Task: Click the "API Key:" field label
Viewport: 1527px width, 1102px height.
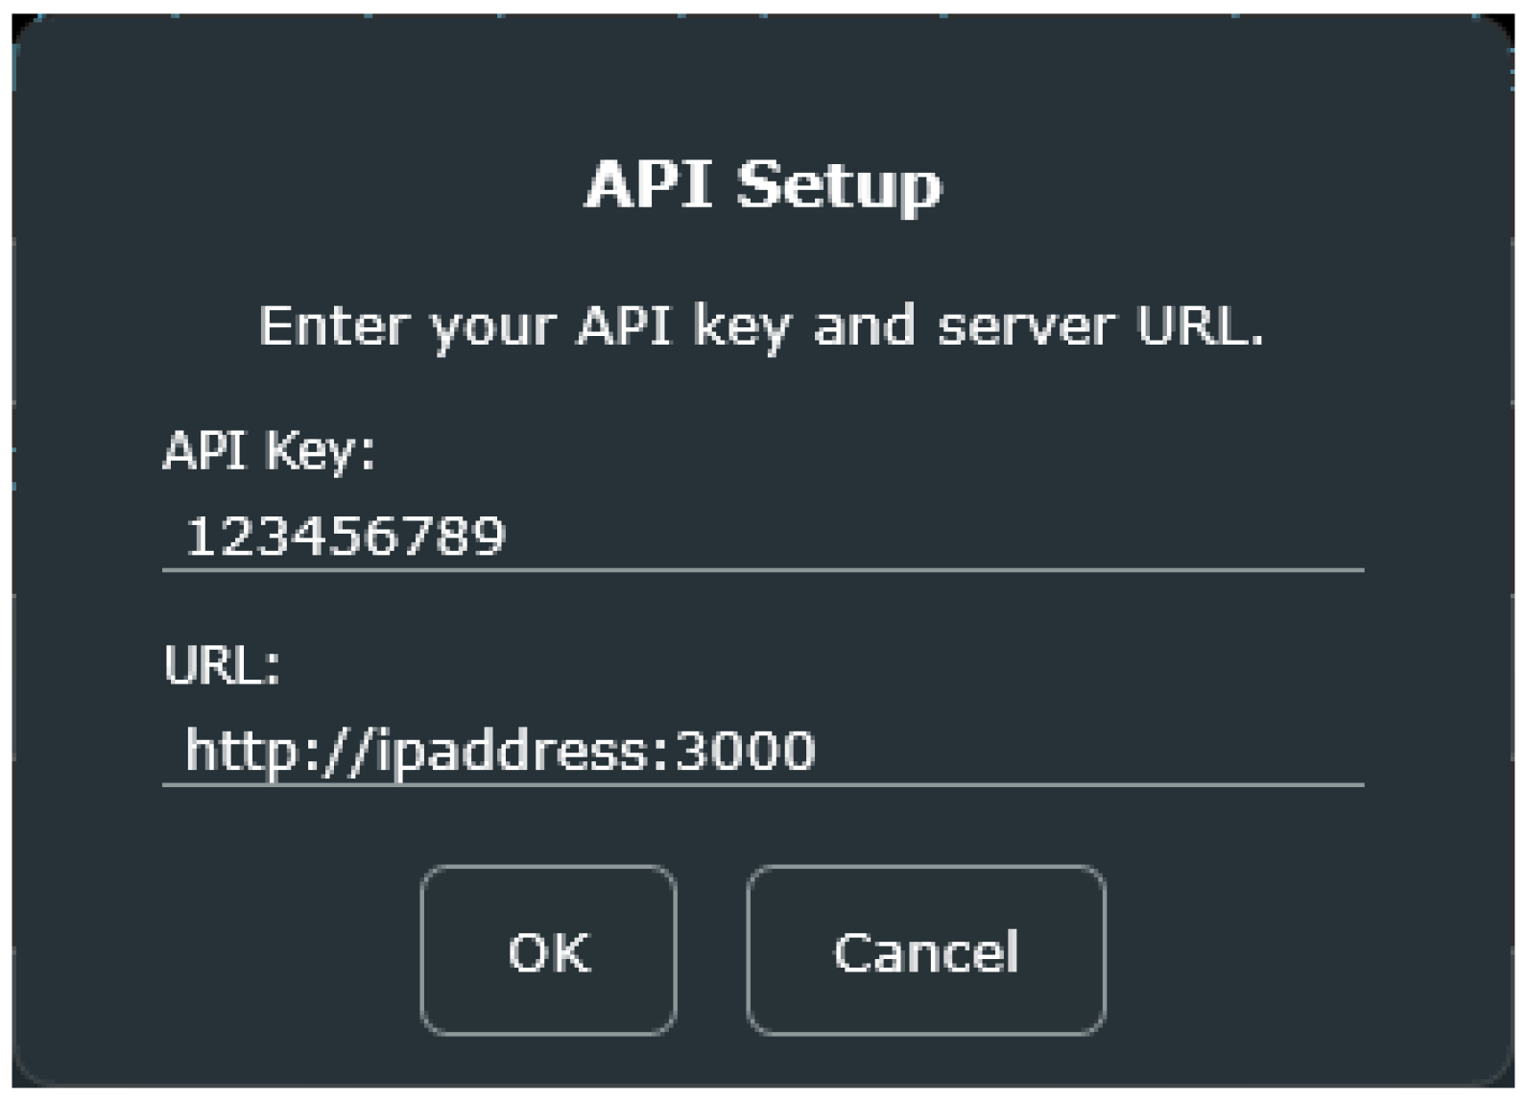Action: point(269,449)
